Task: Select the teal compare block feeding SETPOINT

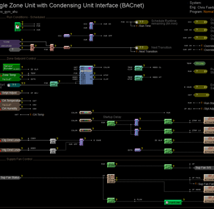Action: (x=54, y=84)
